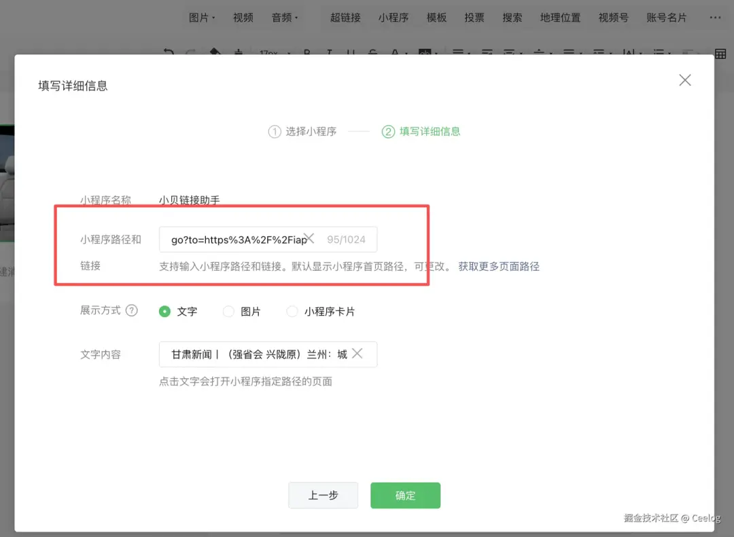This screenshot has width=734, height=537.
Task: Select the 图片 display option
Action: click(x=228, y=311)
